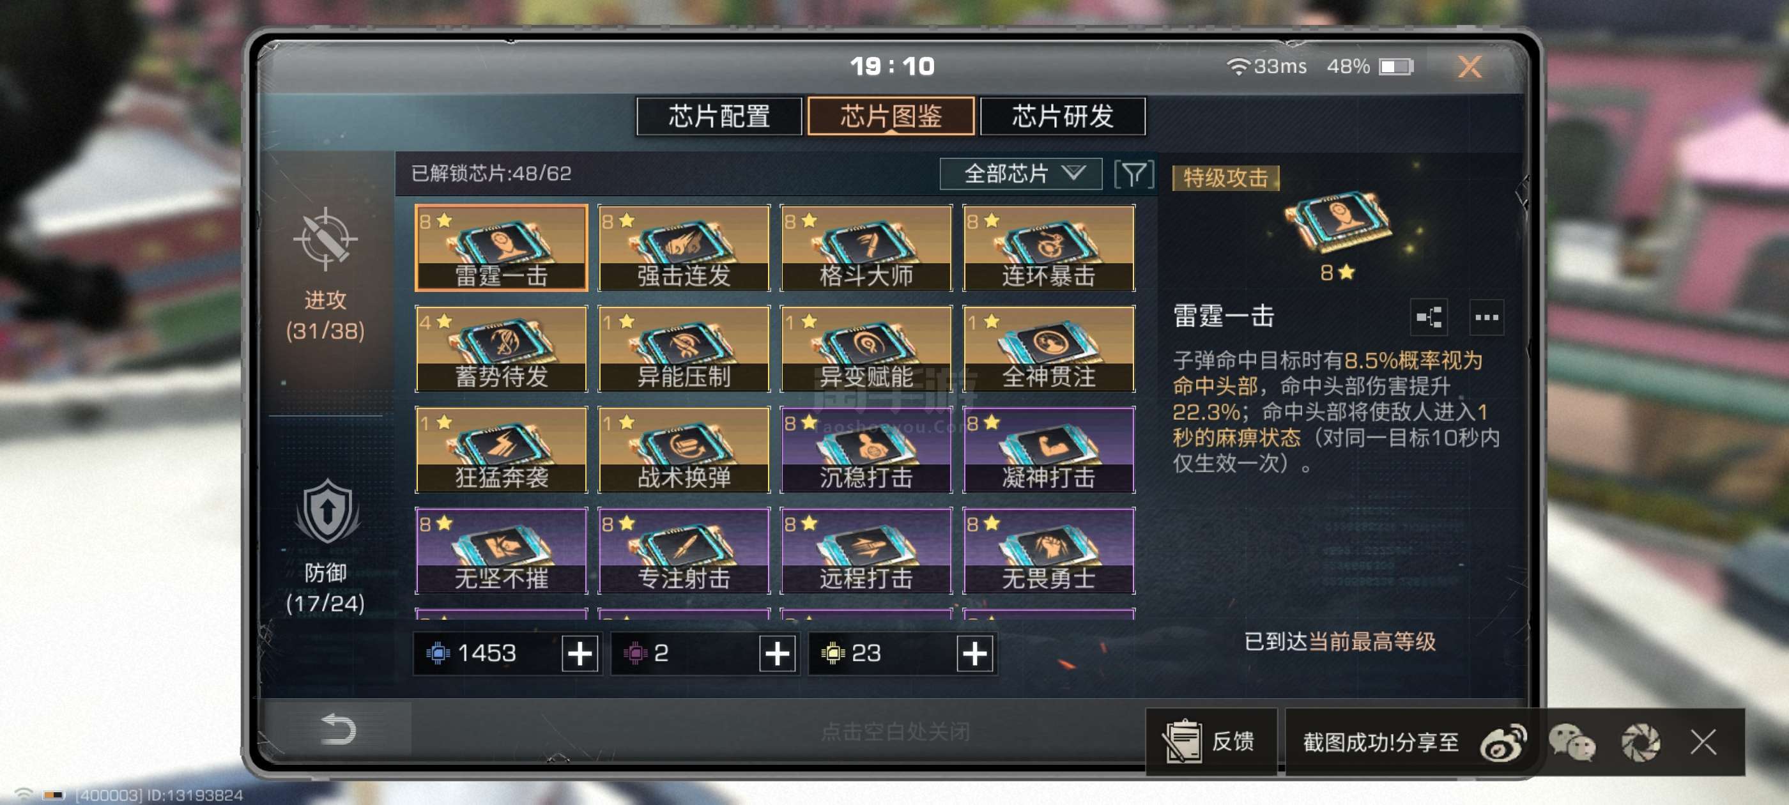Click the chip tree branch icon
Screen dimensions: 1789x805
[x=1429, y=318]
